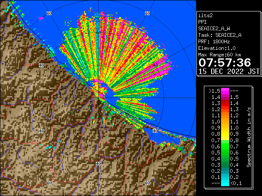Click the 40 km label south of radar
This screenshot has height=196, width=262.
pyautogui.click(x=98, y=163)
